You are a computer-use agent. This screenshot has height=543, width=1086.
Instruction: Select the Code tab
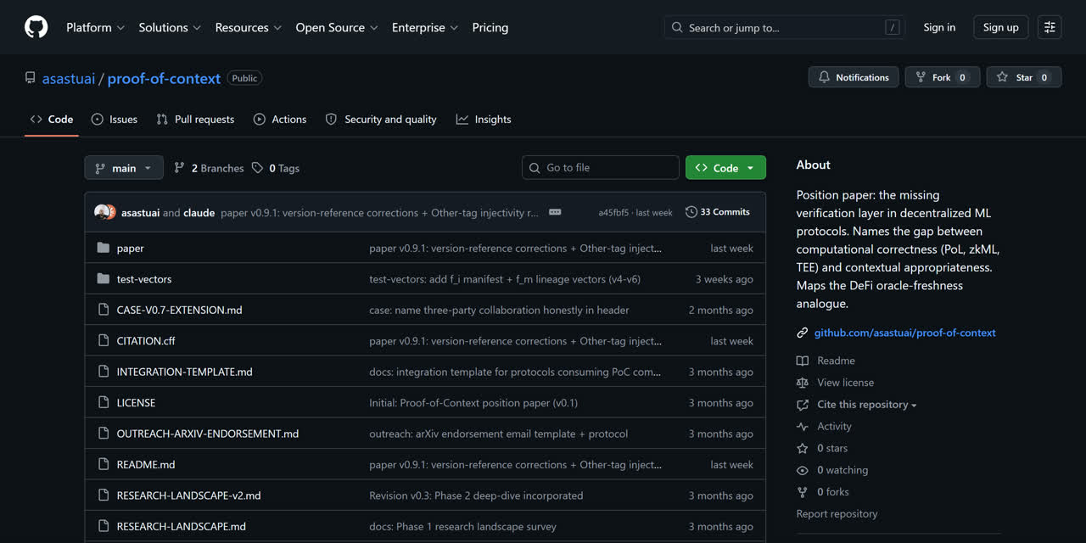click(52, 120)
